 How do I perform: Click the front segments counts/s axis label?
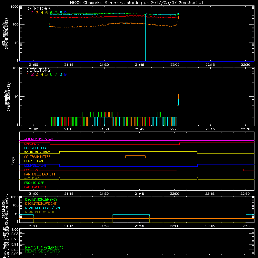tap(5, 34)
